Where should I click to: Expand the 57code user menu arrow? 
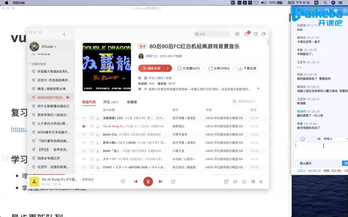point(56,47)
